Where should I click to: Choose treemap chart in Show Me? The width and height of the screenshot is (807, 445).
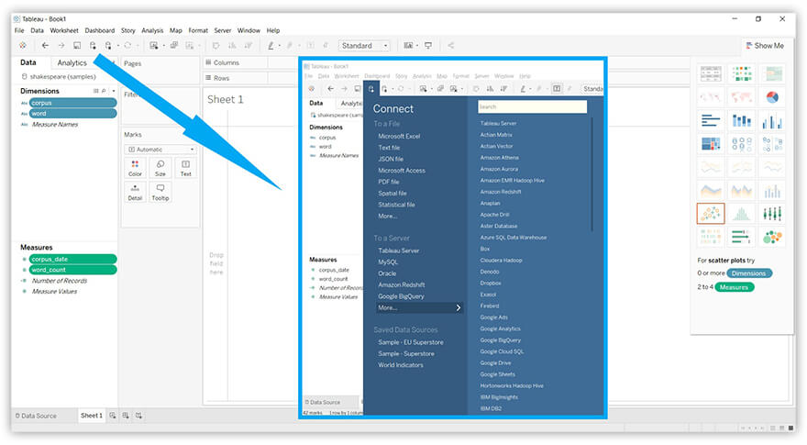point(710,144)
